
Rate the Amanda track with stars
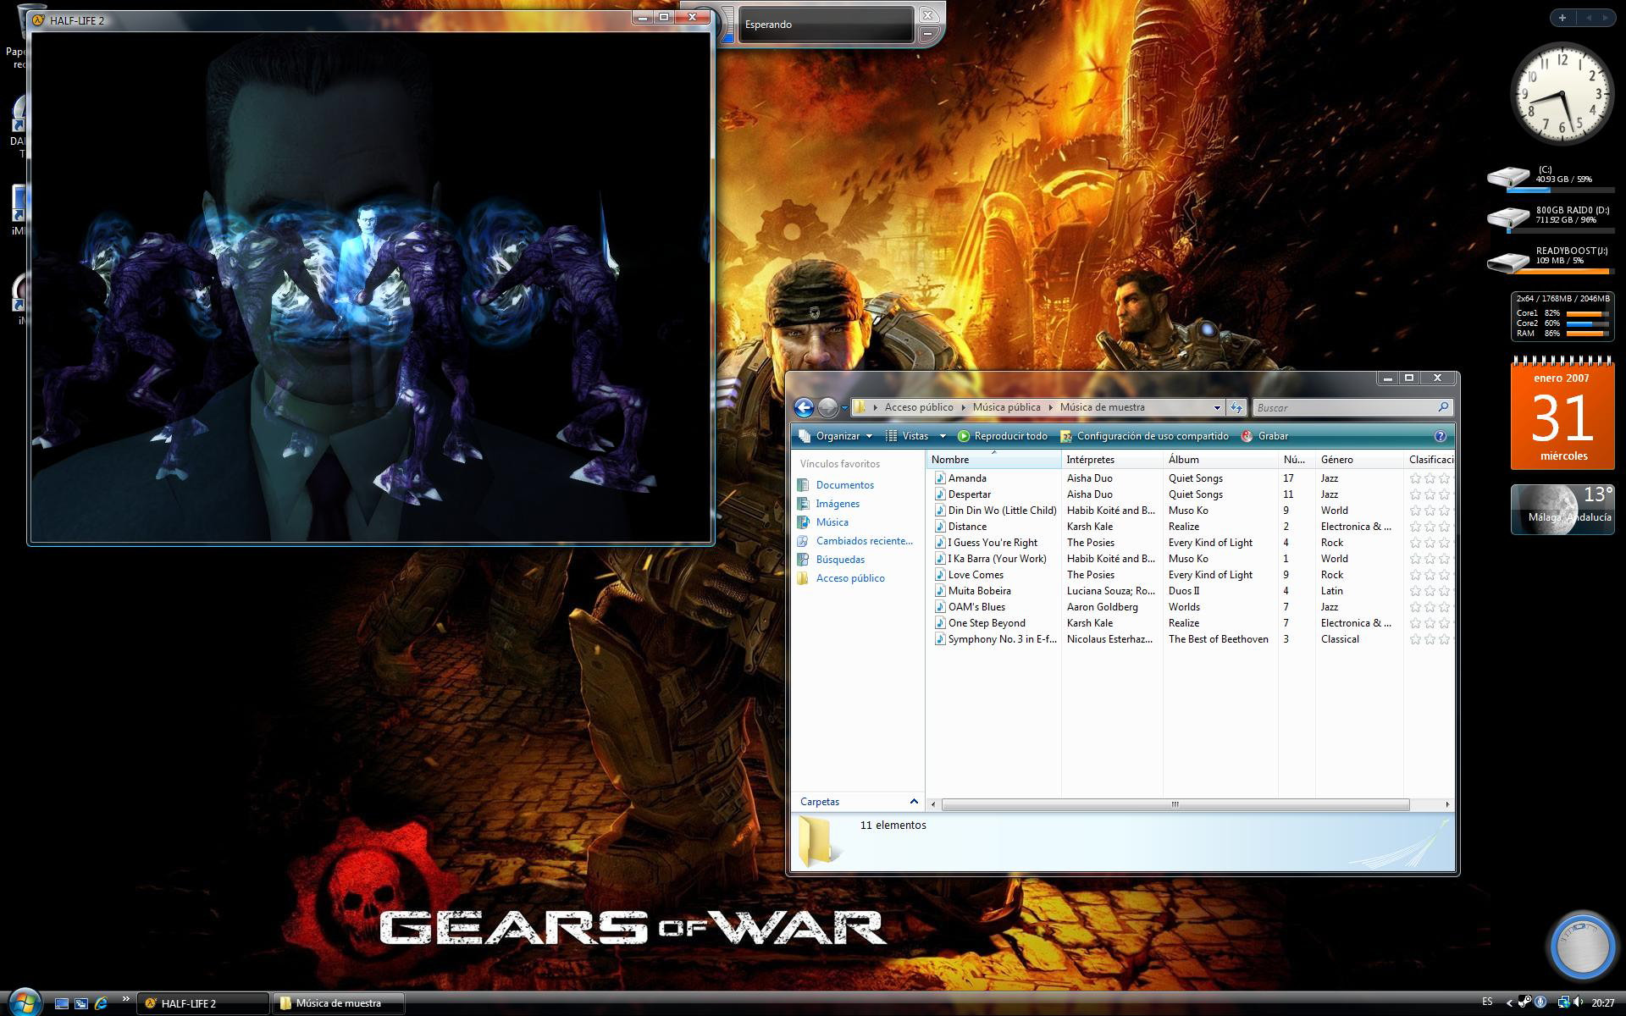(x=1430, y=478)
